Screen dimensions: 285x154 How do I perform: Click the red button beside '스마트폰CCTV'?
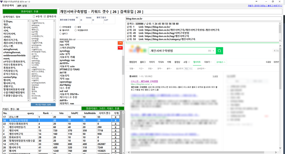pos(120,48)
